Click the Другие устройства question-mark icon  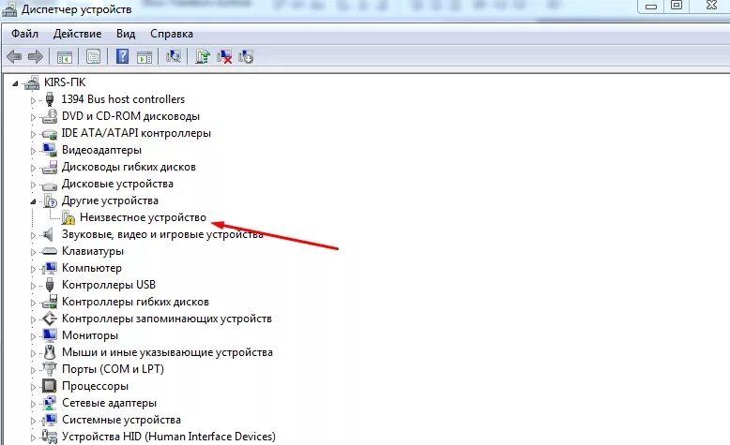pos(50,200)
